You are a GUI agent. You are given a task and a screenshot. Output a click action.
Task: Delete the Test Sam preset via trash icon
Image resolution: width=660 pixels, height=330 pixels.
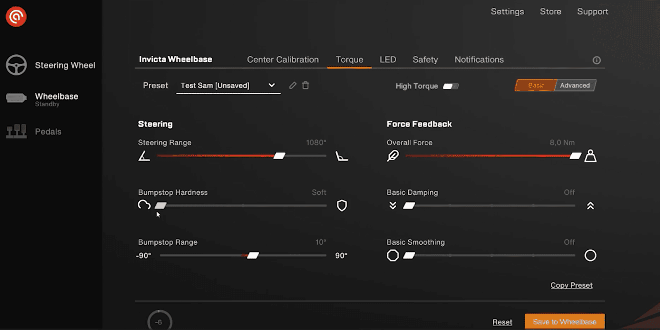click(x=305, y=85)
